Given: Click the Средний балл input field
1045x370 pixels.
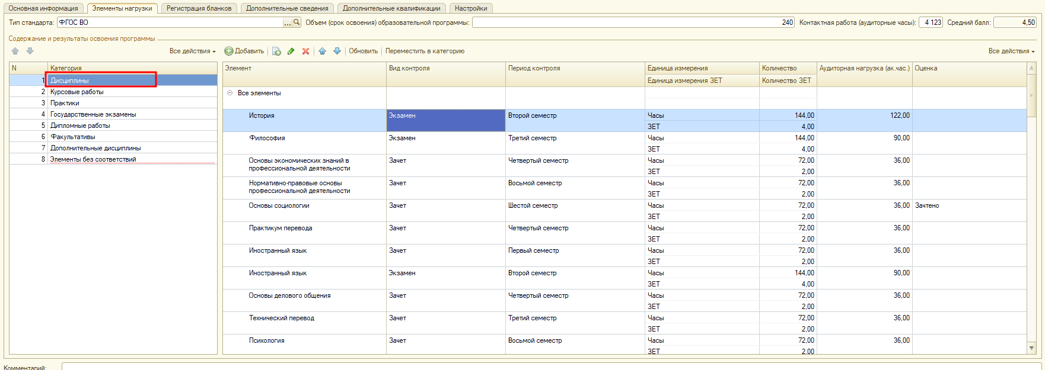Looking at the screenshot, I should point(1015,22).
